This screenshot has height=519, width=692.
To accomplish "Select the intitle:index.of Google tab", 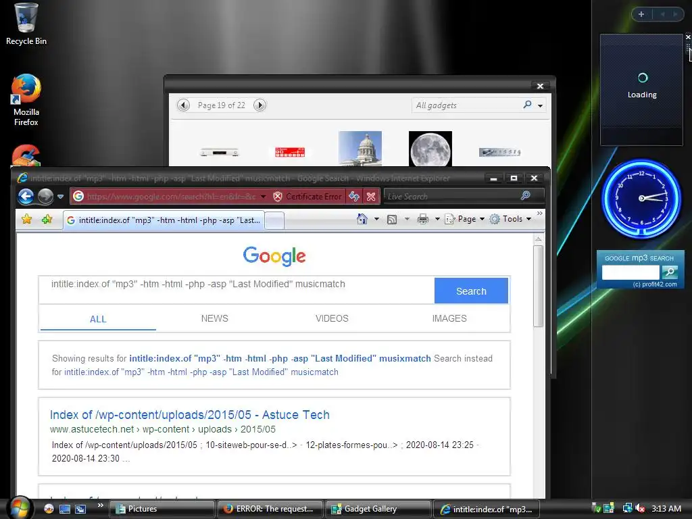I will 164,220.
